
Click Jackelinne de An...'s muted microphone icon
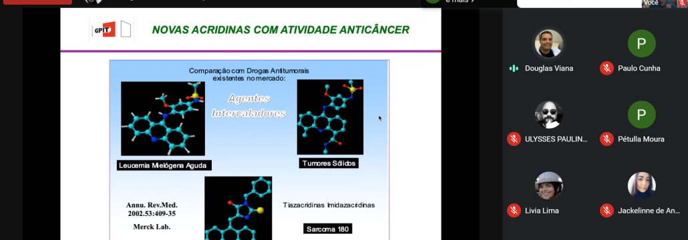coord(607,210)
